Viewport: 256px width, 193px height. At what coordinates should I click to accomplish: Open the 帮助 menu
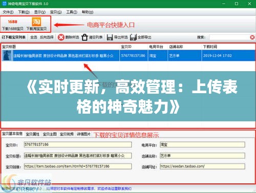pos(88,12)
